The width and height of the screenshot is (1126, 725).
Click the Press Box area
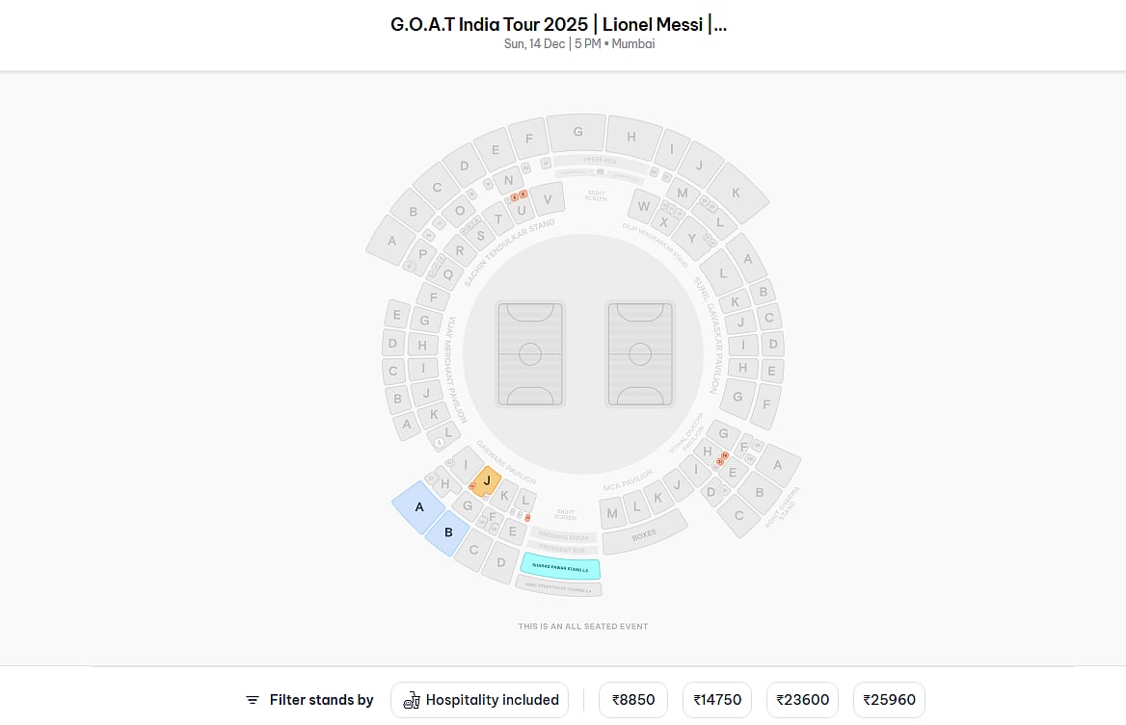[x=599, y=161]
